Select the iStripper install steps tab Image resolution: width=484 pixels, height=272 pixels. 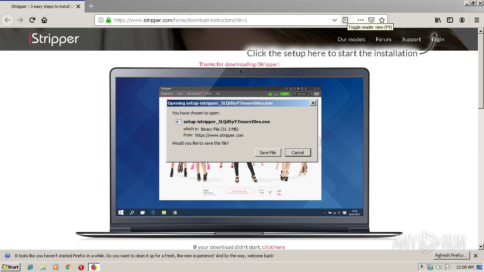coord(42,6)
